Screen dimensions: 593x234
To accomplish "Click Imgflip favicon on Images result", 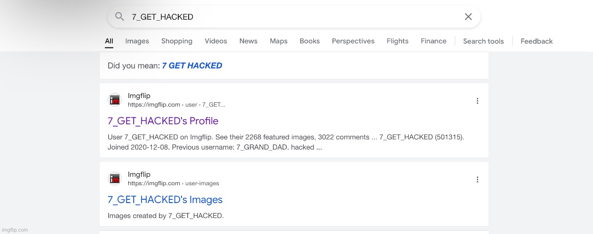I will pos(115,179).
